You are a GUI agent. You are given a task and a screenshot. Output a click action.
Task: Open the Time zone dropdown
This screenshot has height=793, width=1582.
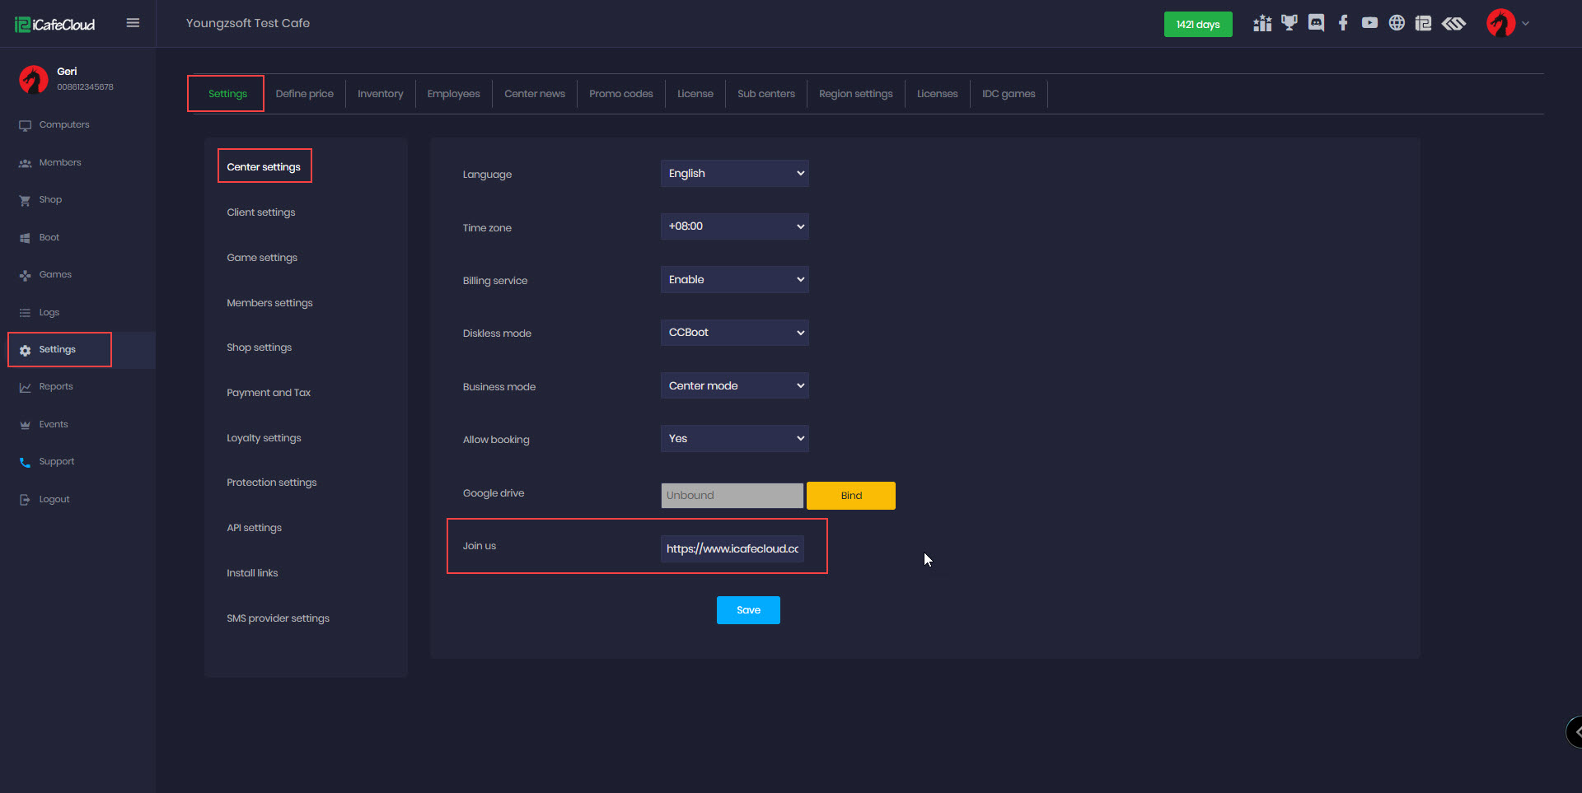coord(734,226)
